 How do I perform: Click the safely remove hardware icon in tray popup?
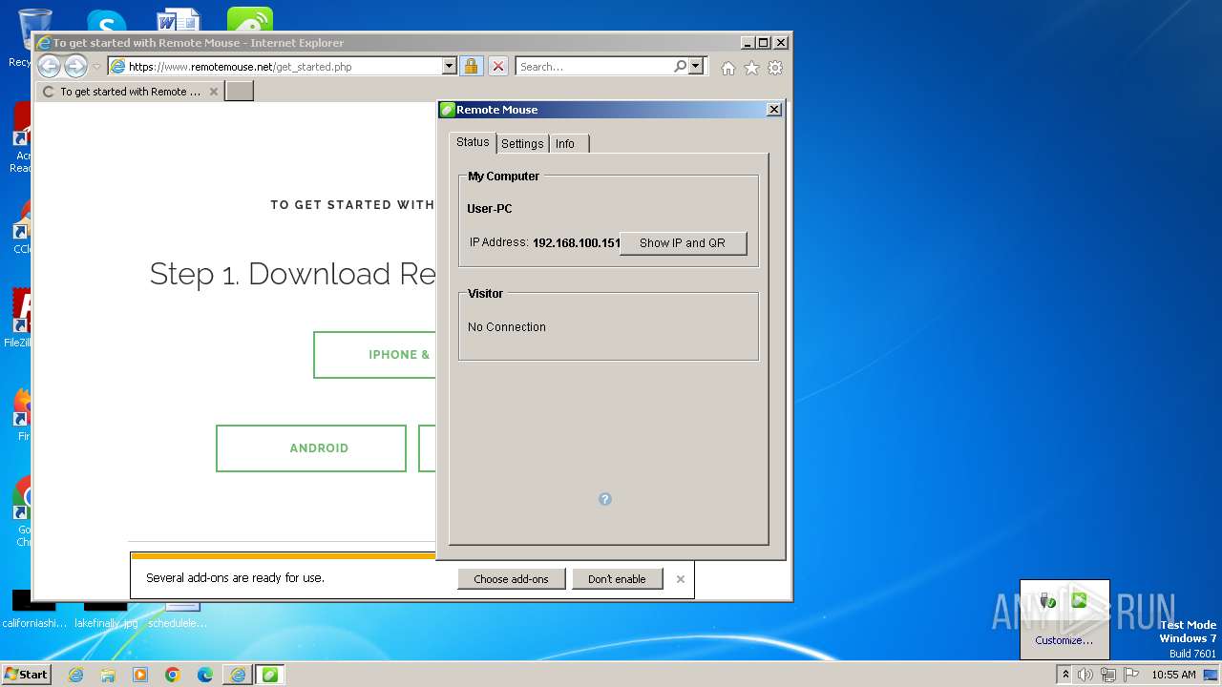tap(1048, 600)
